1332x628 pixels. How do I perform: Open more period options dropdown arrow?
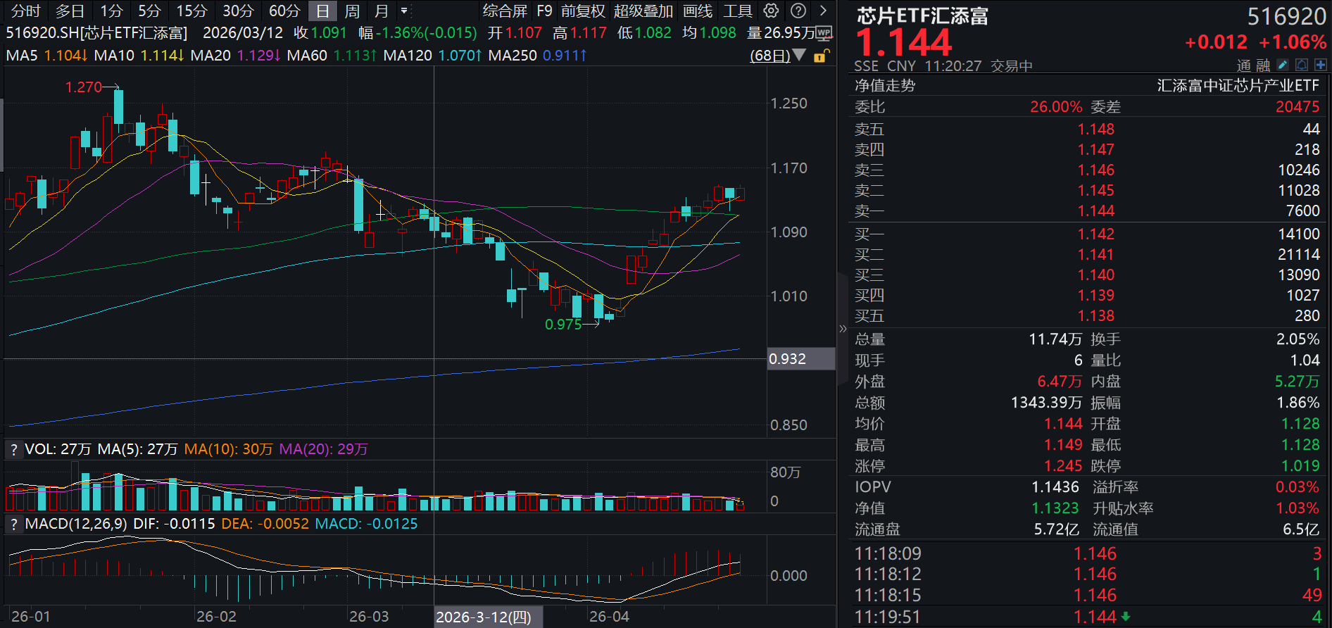404,11
